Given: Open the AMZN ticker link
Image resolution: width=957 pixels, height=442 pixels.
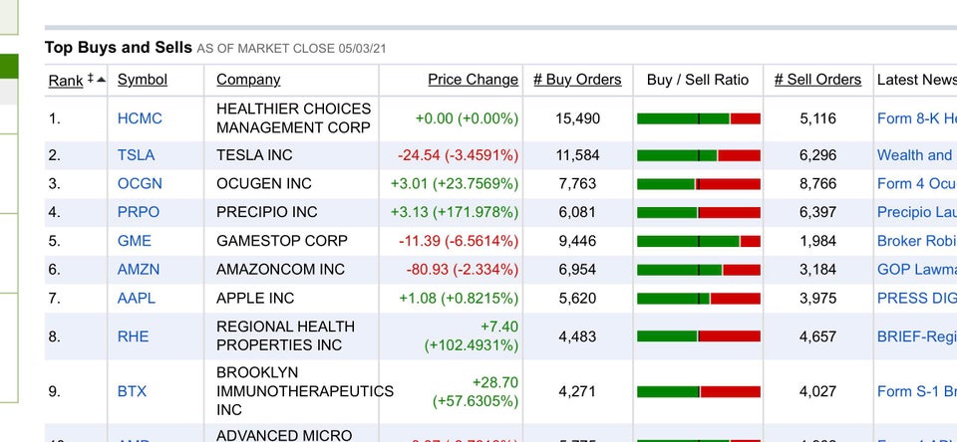Looking at the screenshot, I should tap(139, 270).
